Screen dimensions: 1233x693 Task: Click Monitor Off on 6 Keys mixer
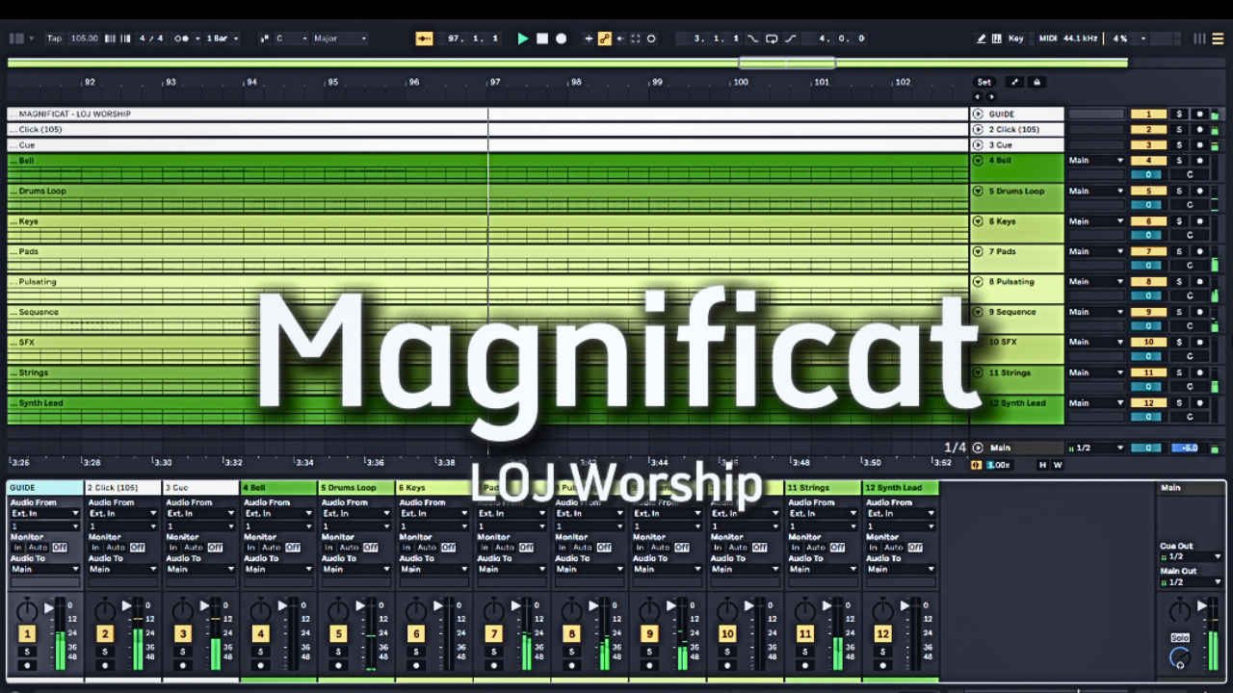pyautogui.click(x=448, y=547)
